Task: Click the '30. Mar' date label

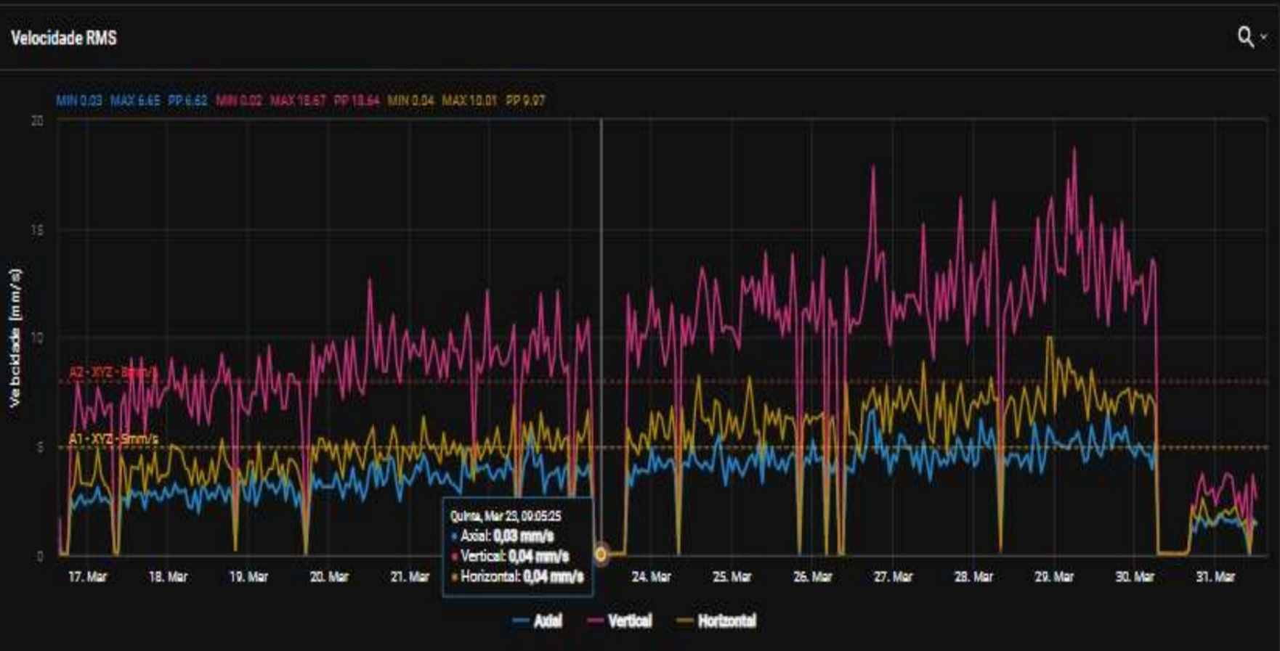Action: pos(1135,577)
